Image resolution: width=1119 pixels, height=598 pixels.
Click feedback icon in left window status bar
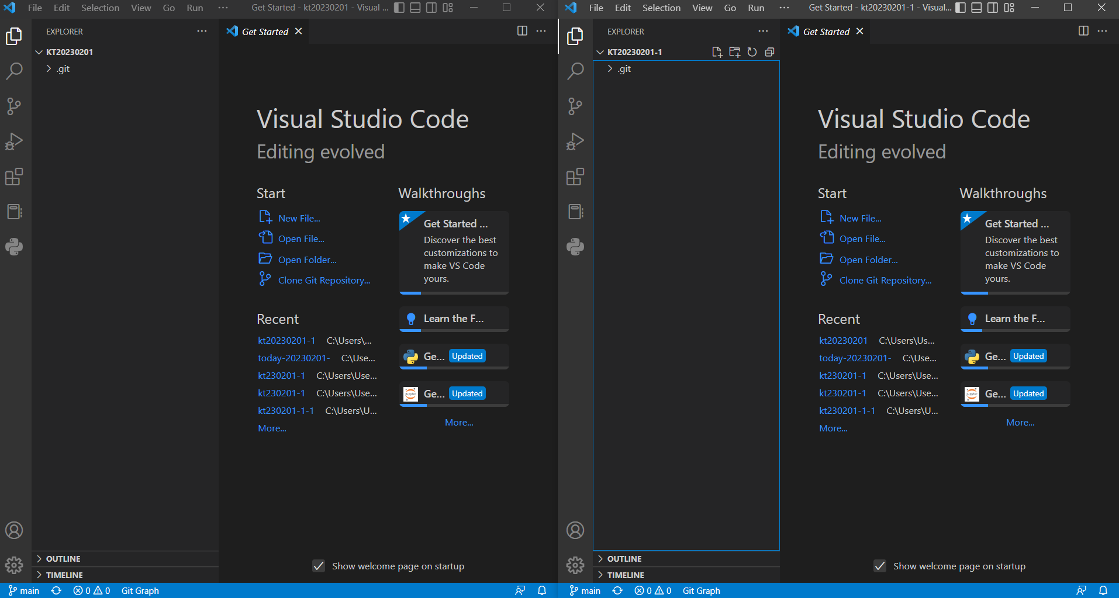point(520,590)
